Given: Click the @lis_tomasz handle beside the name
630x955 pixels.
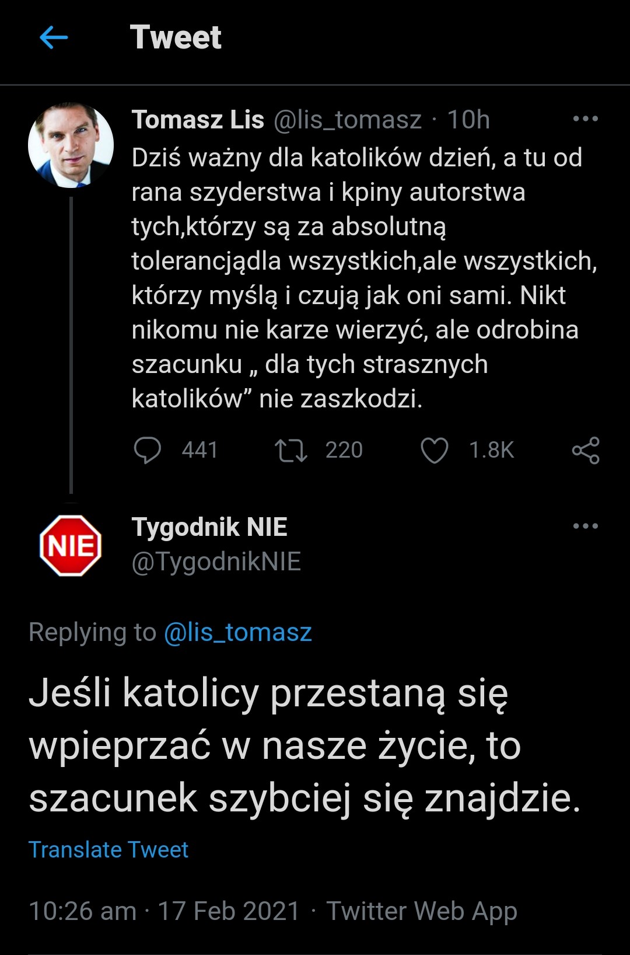Looking at the screenshot, I should pyautogui.click(x=348, y=120).
